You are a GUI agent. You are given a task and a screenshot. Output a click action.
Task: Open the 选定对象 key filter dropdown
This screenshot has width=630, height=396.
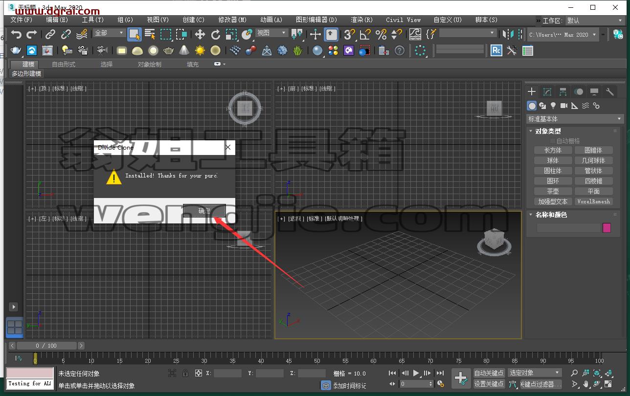coord(535,373)
